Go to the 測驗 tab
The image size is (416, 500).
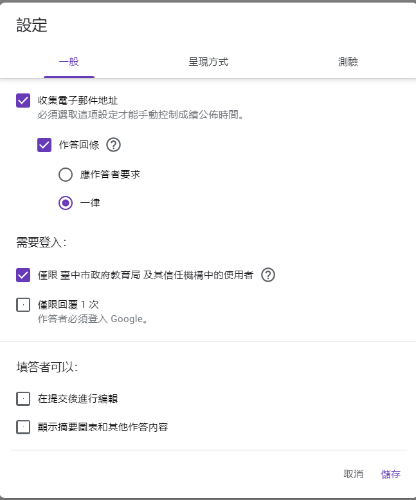pos(348,63)
